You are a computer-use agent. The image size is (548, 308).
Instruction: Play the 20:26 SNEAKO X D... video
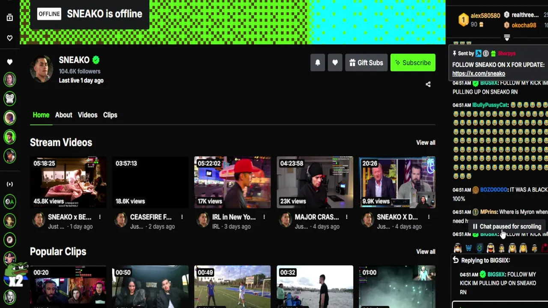pyautogui.click(x=397, y=182)
